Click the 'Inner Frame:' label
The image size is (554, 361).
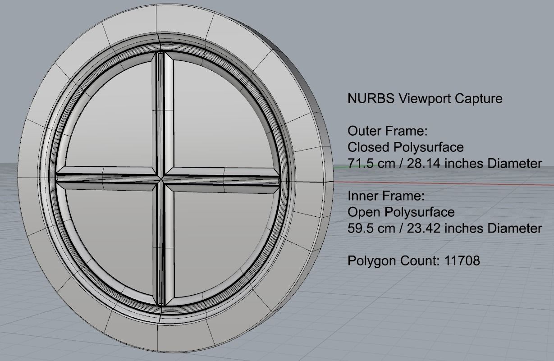(386, 196)
